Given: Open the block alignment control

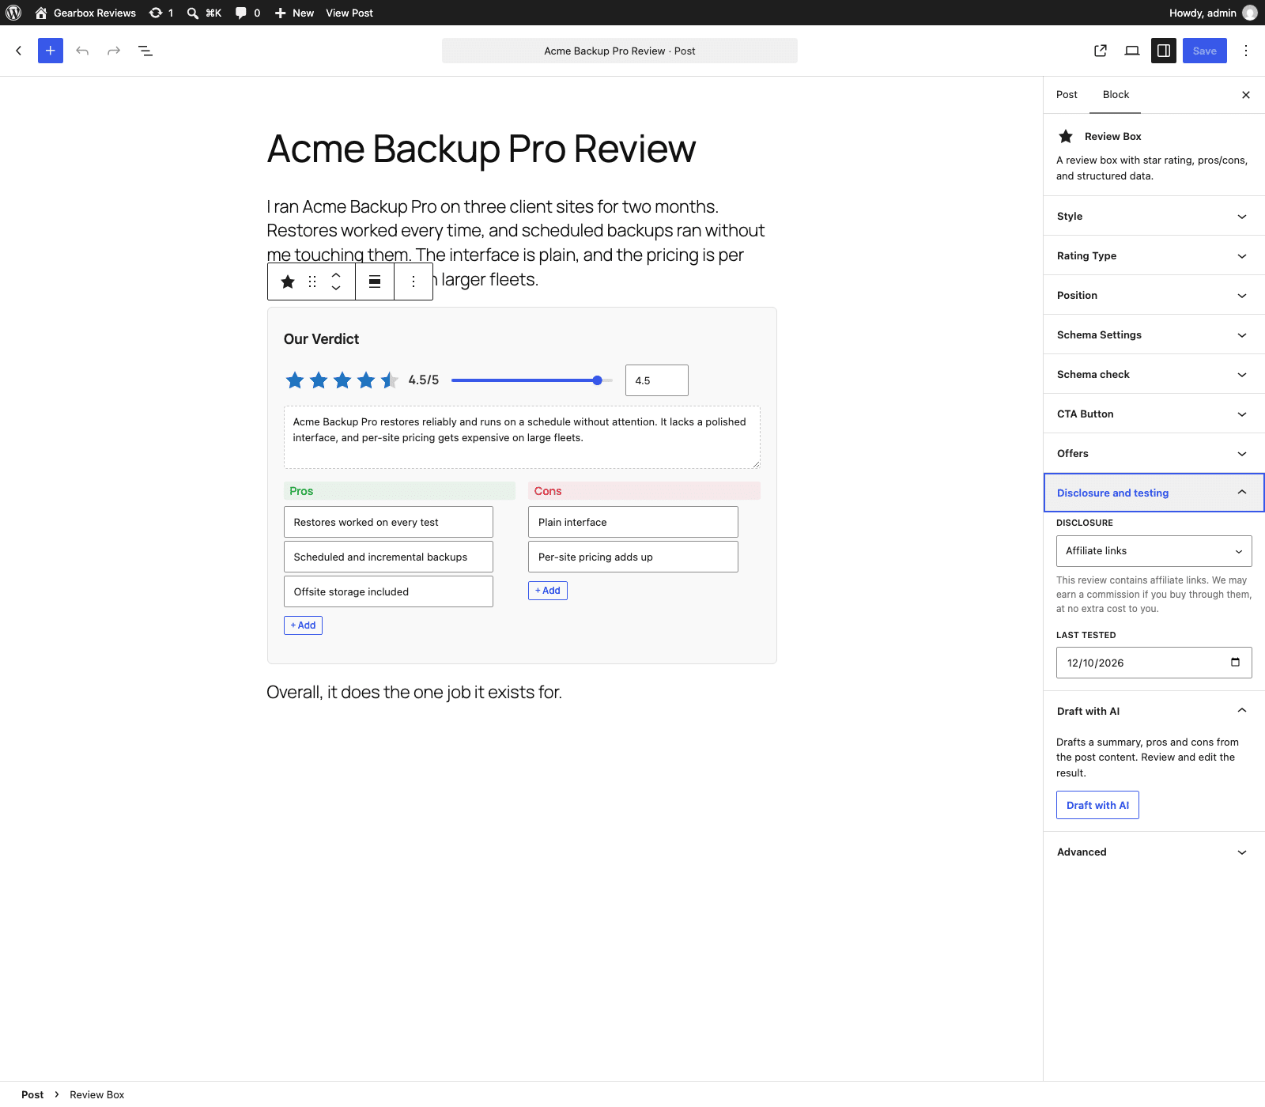Looking at the screenshot, I should (375, 281).
